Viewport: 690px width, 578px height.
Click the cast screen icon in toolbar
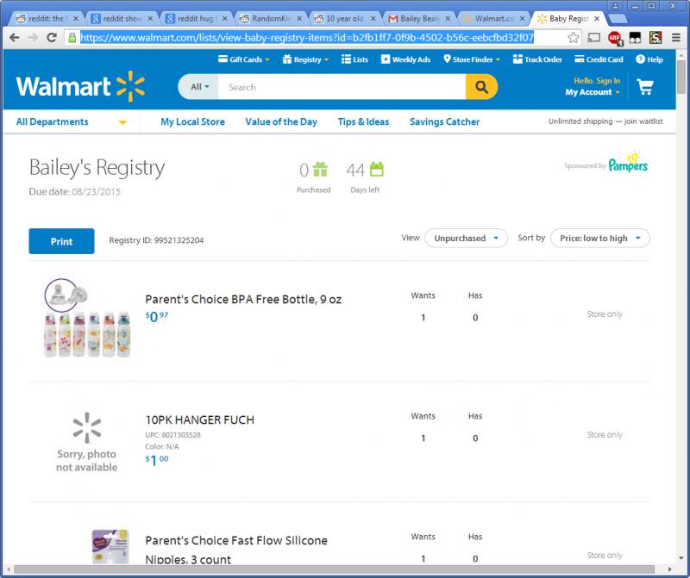coord(594,38)
